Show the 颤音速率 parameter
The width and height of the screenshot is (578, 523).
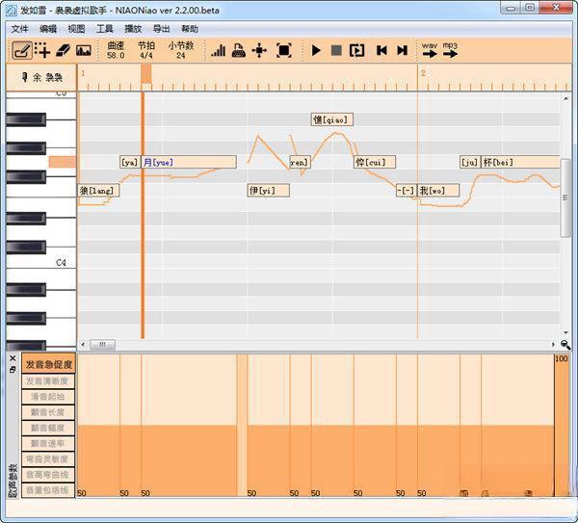48,443
